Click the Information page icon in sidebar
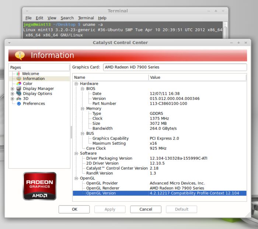 pos(19,78)
